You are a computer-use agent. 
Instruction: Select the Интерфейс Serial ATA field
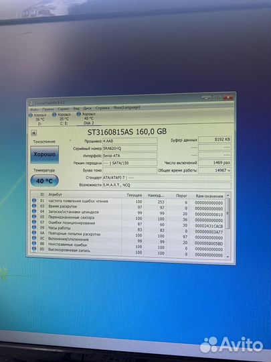coord(130,156)
